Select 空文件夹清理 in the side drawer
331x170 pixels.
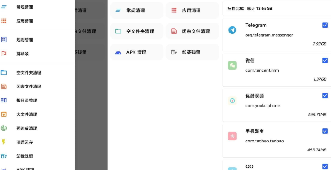(37, 72)
